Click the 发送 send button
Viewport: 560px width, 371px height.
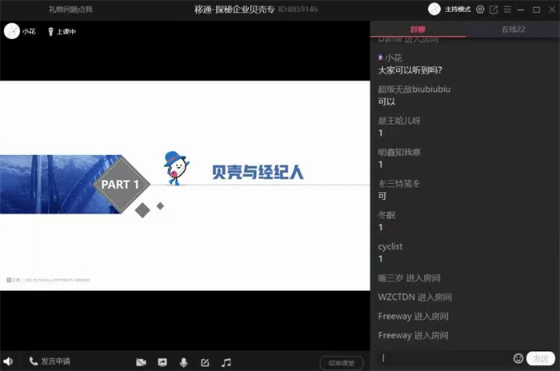[540, 358]
